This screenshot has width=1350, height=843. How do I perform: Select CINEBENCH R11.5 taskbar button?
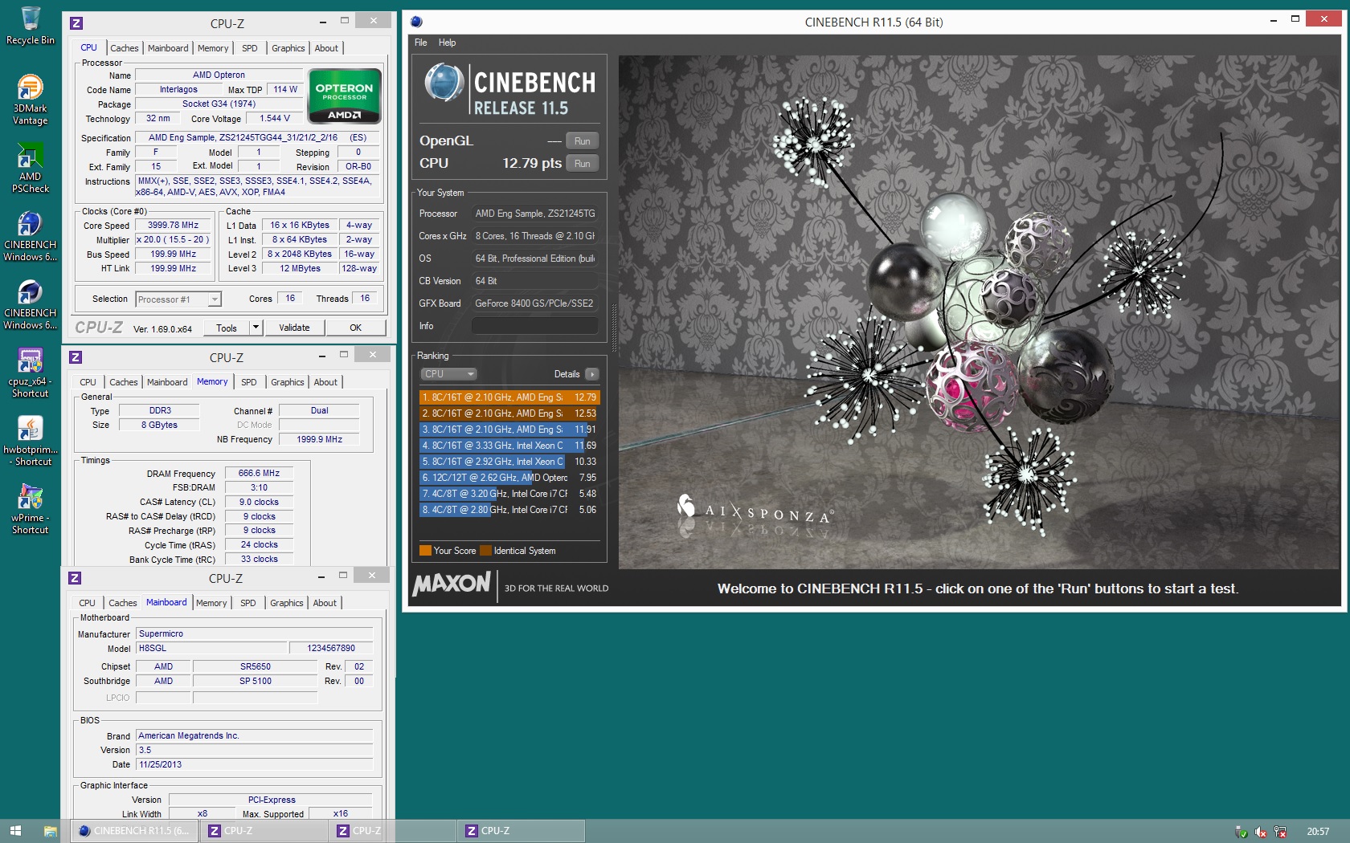click(134, 831)
